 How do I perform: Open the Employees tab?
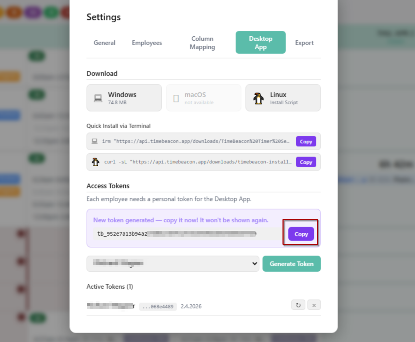point(147,43)
